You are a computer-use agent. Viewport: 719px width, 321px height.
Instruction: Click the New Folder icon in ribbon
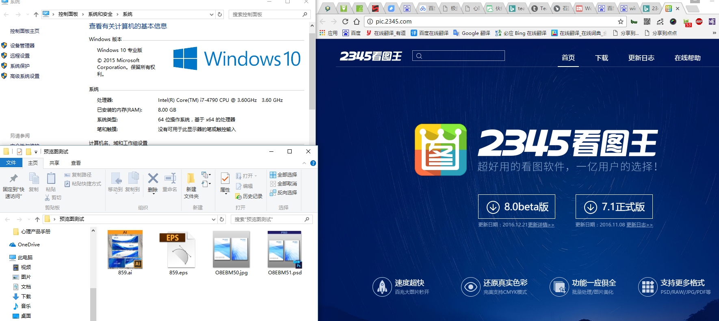click(191, 179)
